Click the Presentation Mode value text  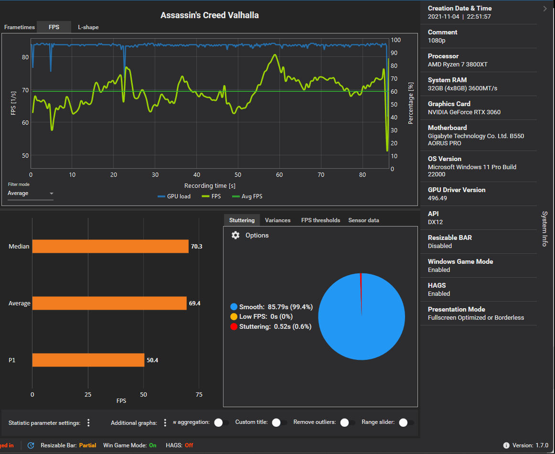(x=476, y=318)
